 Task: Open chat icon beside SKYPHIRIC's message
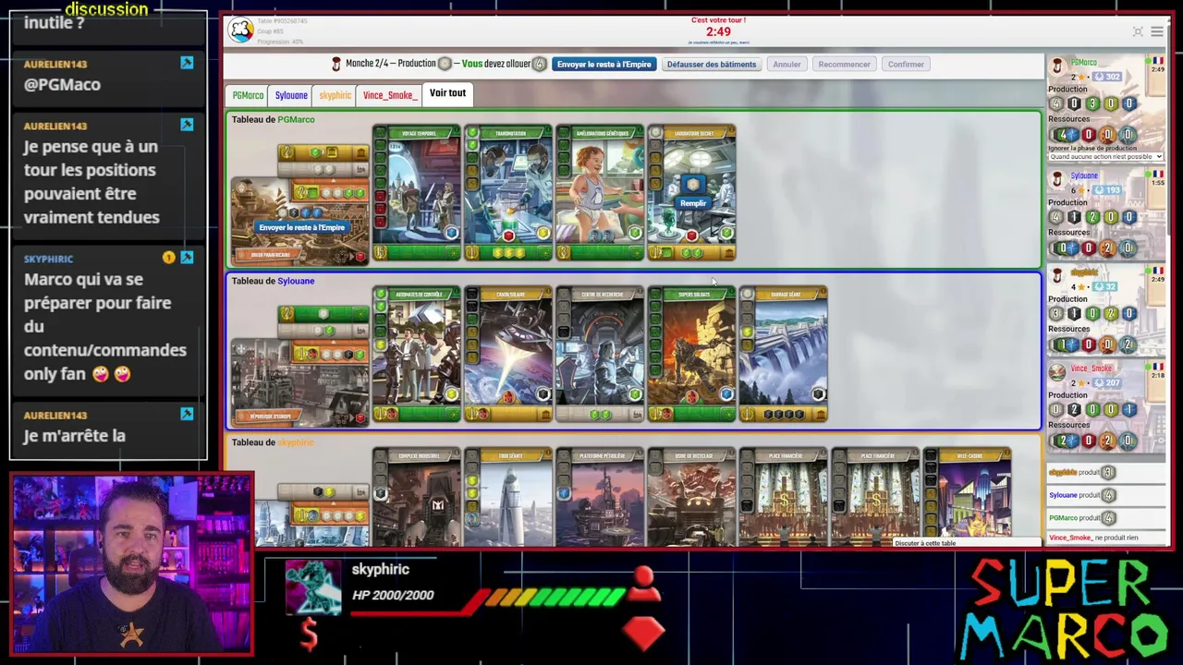coord(187,258)
